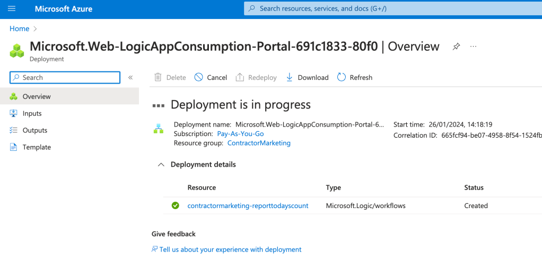Image resolution: width=542 pixels, height=279 pixels.
Task: Click the Overview cubes icon in sidebar
Action: (x=13, y=96)
